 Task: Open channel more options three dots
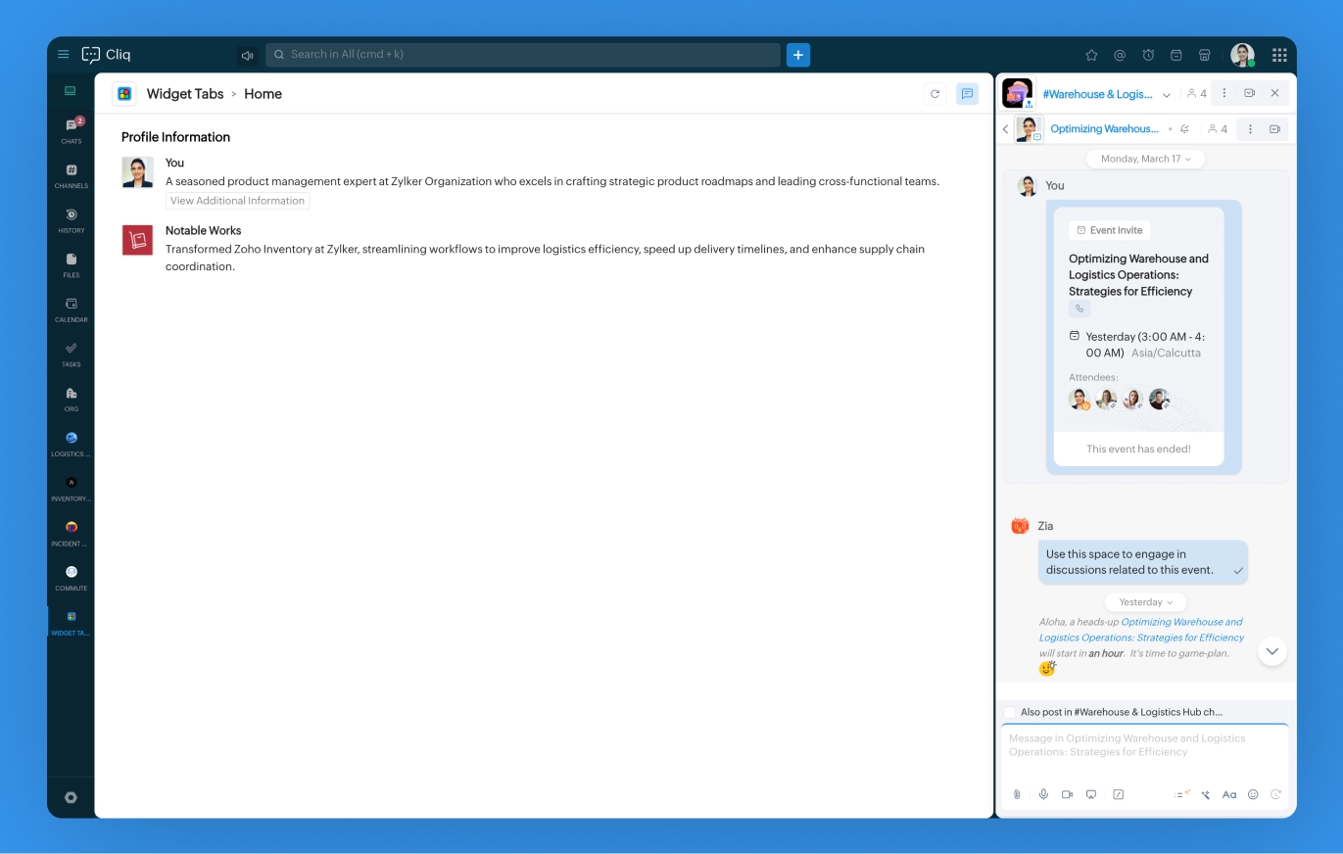tap(1223, 93)
